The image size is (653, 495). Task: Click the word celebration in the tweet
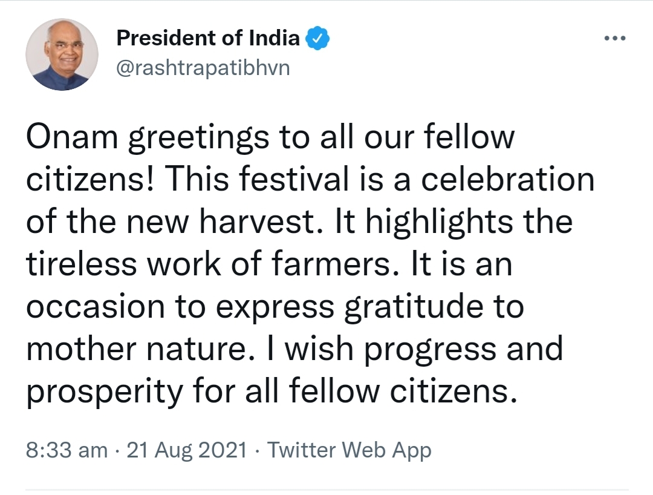point(508,179)
